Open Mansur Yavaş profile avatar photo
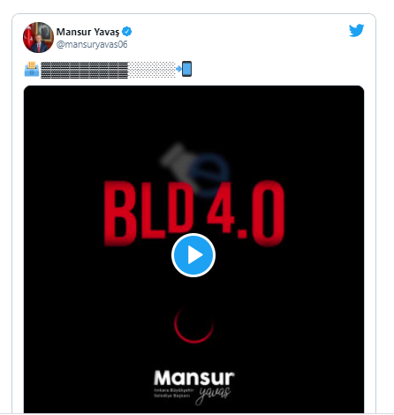Image resolution: width=394 pixels, height=415 pixels. [x=38, y=37]
